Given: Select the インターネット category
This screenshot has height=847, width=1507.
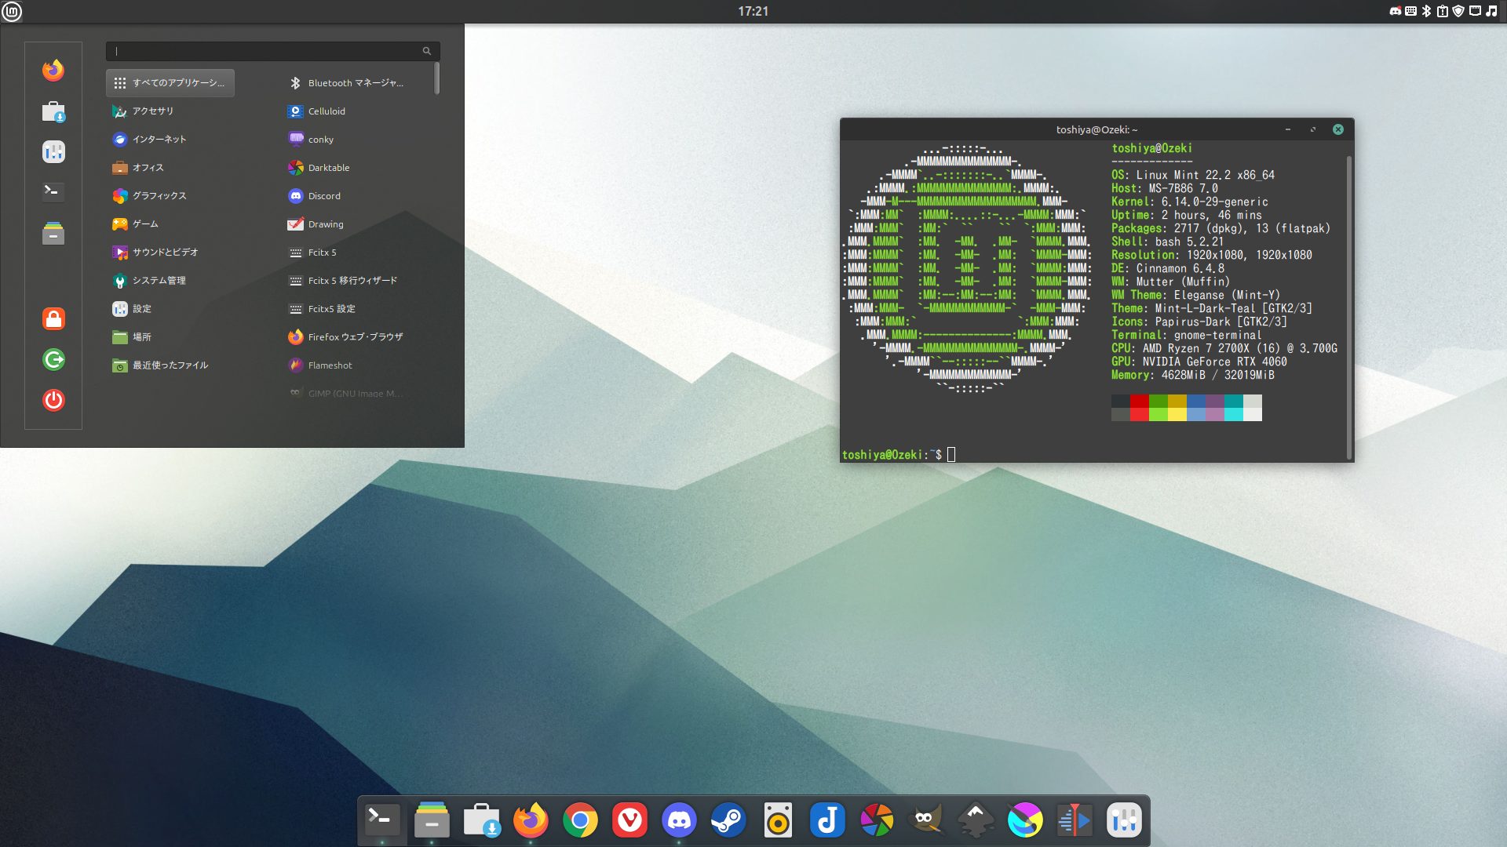Looking at the screenshot, I should click(x=159, y=140).
